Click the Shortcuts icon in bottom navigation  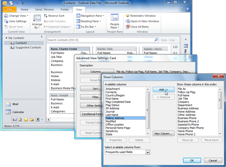(38, 120)
